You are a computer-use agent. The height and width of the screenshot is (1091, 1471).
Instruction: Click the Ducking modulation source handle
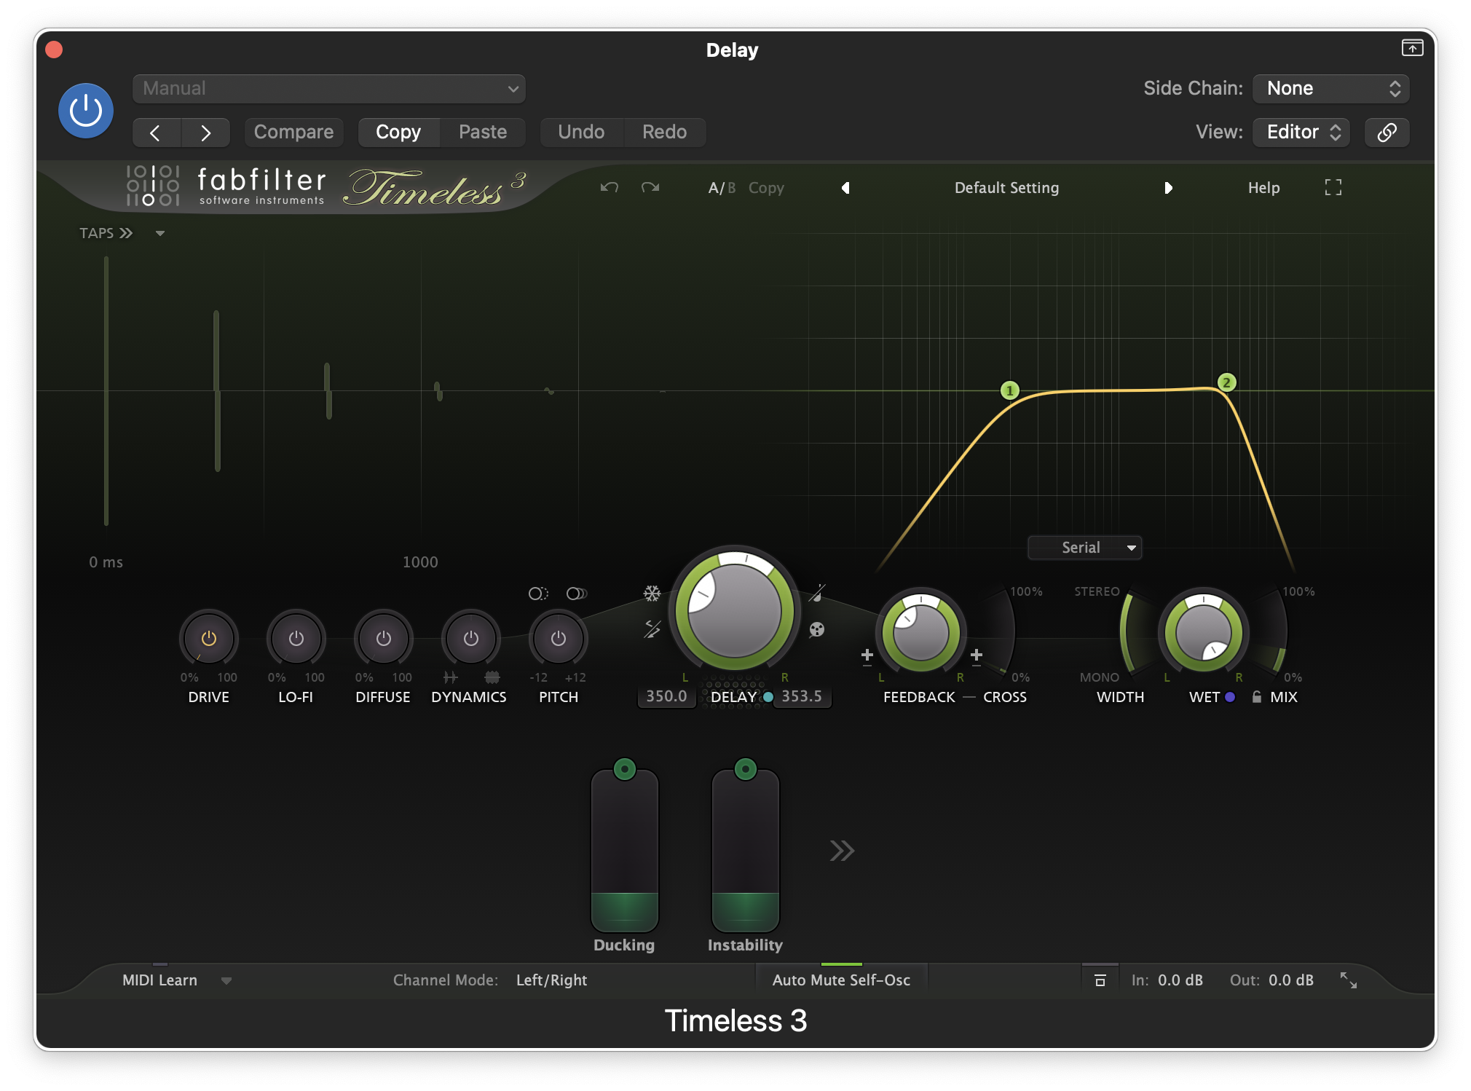(625, 768)
